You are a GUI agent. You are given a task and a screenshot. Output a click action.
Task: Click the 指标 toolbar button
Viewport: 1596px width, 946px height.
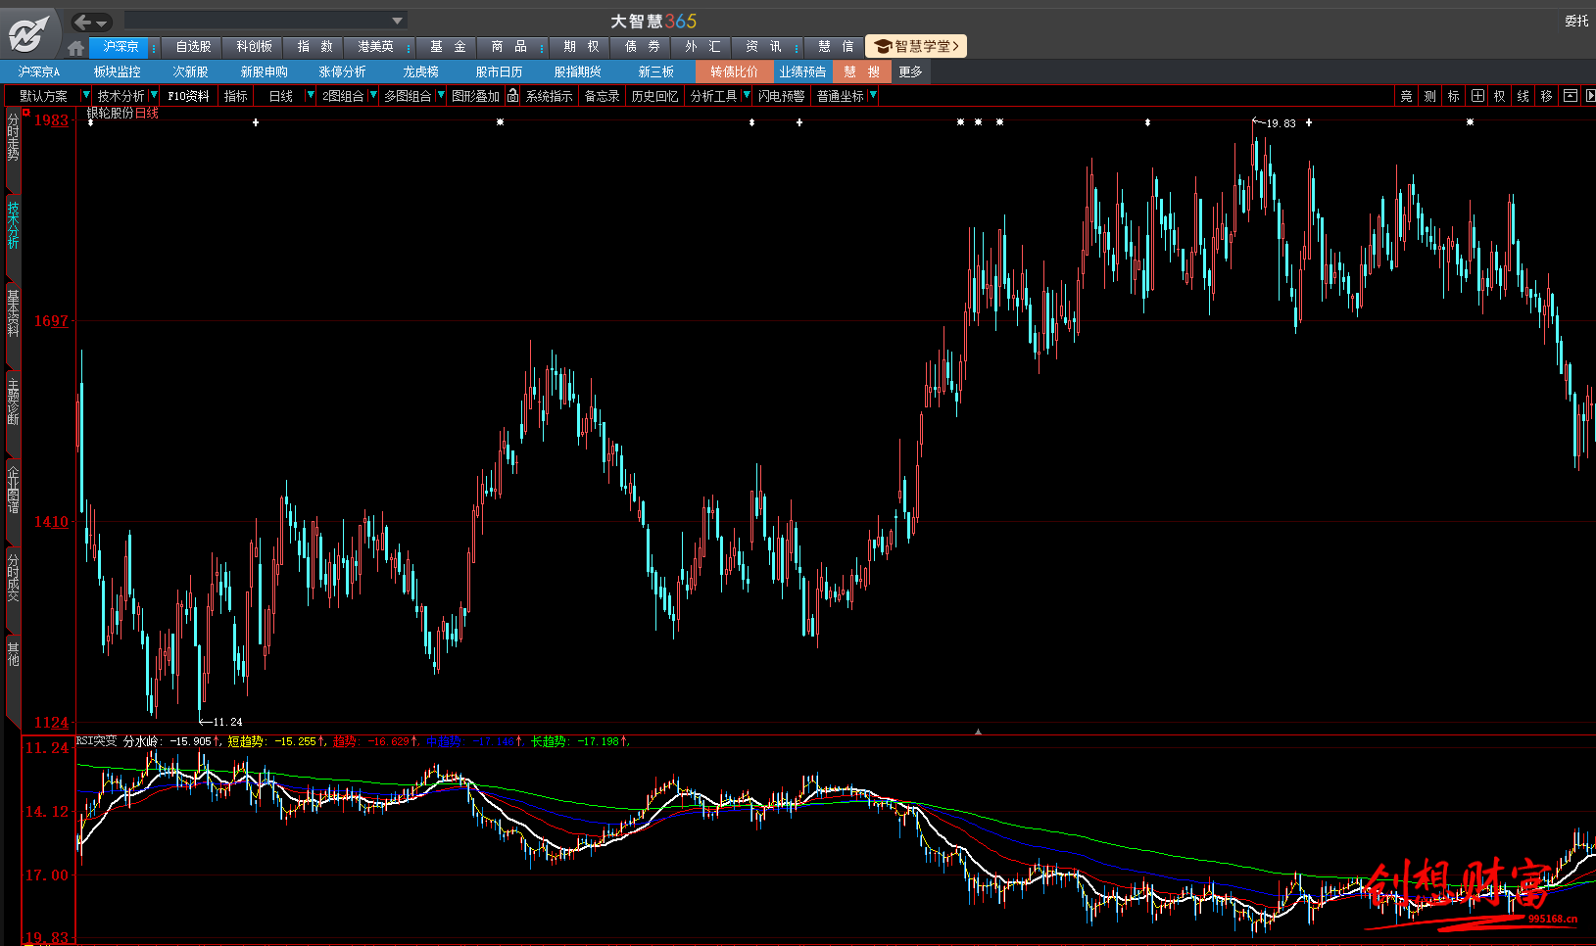point(235,95)
